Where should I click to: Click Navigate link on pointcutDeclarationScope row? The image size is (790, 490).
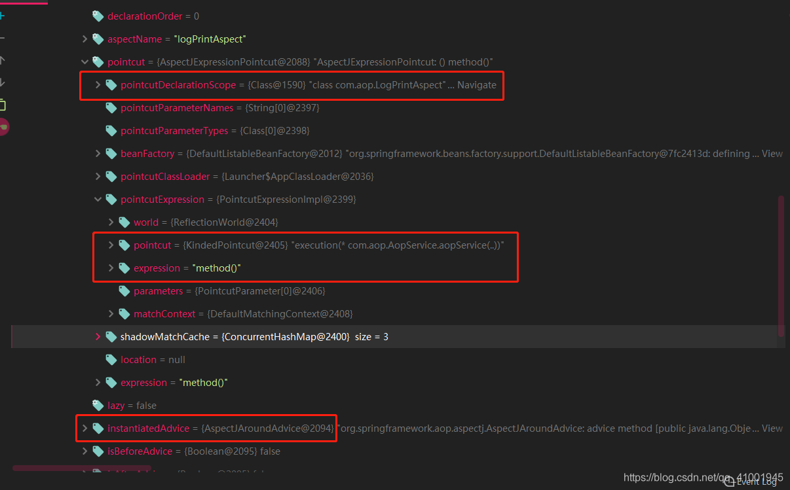click(x=477, y=85)
